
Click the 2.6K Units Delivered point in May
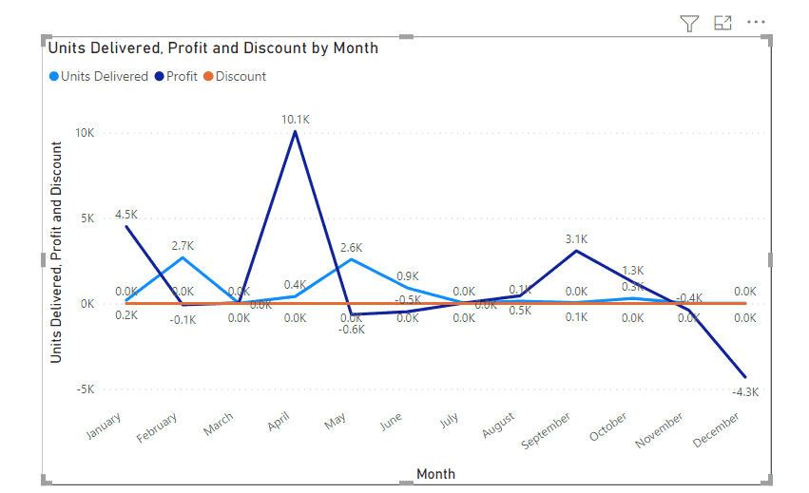tap(352, 259)
